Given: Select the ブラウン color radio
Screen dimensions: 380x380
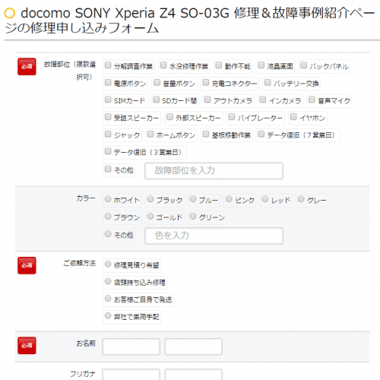Looking at the screenshot, I should [x=108, y=217].
